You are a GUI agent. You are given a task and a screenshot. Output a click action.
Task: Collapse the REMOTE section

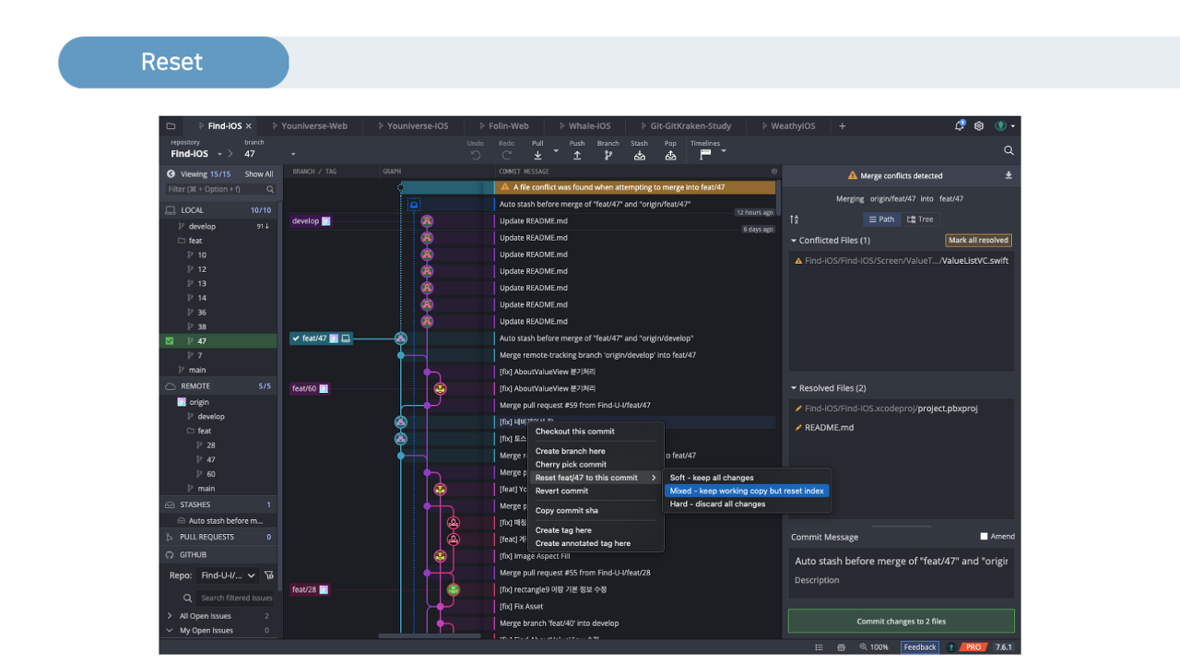pos(218,386)
